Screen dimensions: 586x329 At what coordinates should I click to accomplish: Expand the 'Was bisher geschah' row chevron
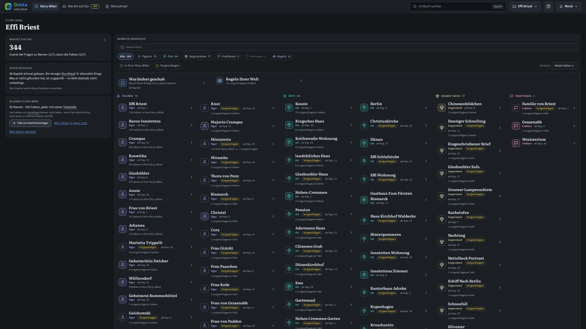pos(204,83)
